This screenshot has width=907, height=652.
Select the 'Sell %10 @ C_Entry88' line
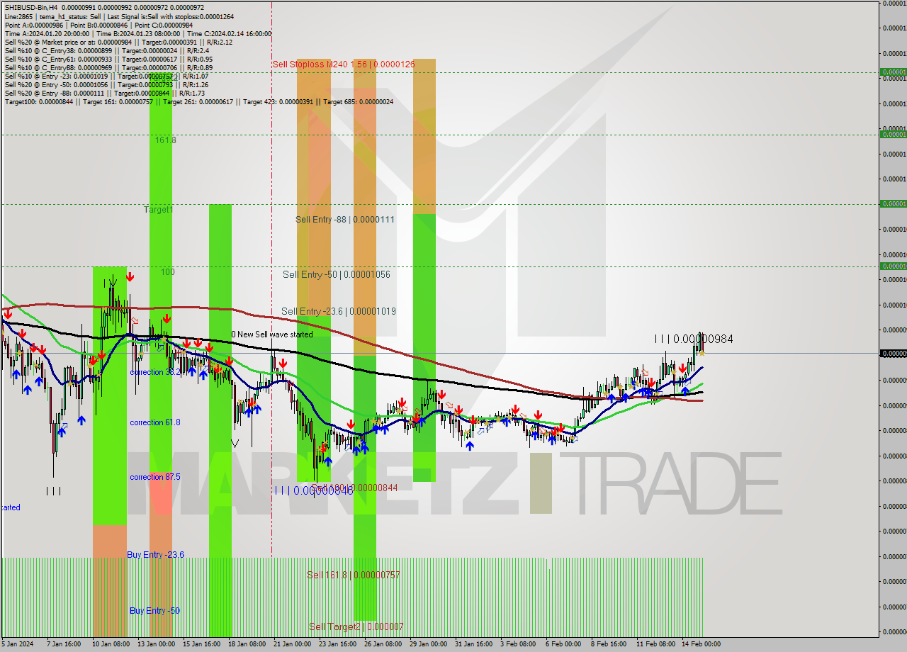tap(108, 67)
